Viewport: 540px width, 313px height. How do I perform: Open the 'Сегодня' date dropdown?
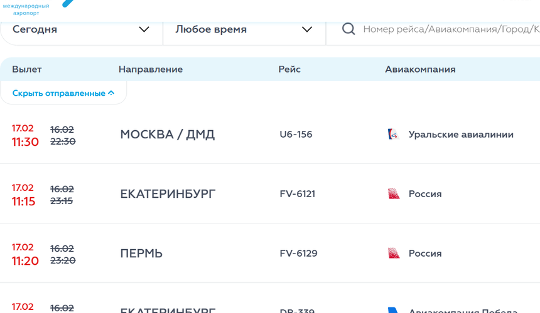point(81,29)
